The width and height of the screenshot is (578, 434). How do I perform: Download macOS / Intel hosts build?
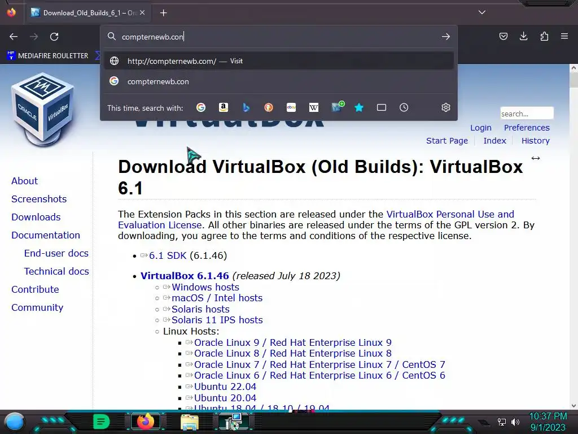217,298
